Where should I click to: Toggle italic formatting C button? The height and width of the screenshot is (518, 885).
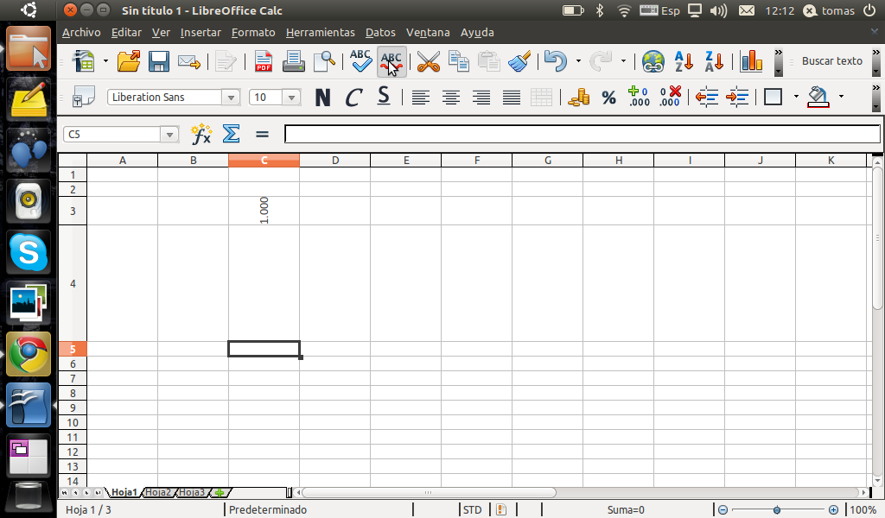(x=353, y=98)
